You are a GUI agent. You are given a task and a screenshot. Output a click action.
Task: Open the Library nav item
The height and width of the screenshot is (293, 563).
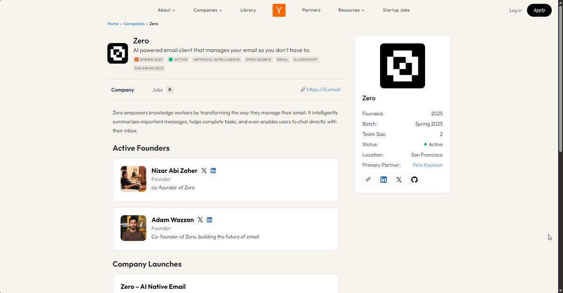pos(248,10)
